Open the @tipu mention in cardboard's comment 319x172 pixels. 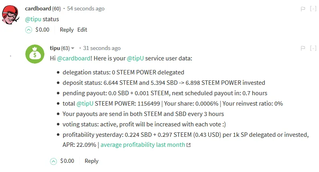(x=33, y=19)
